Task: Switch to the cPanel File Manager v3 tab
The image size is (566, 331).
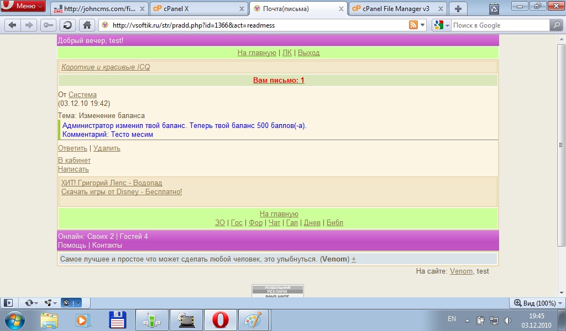Action: [x=397, y=9]
